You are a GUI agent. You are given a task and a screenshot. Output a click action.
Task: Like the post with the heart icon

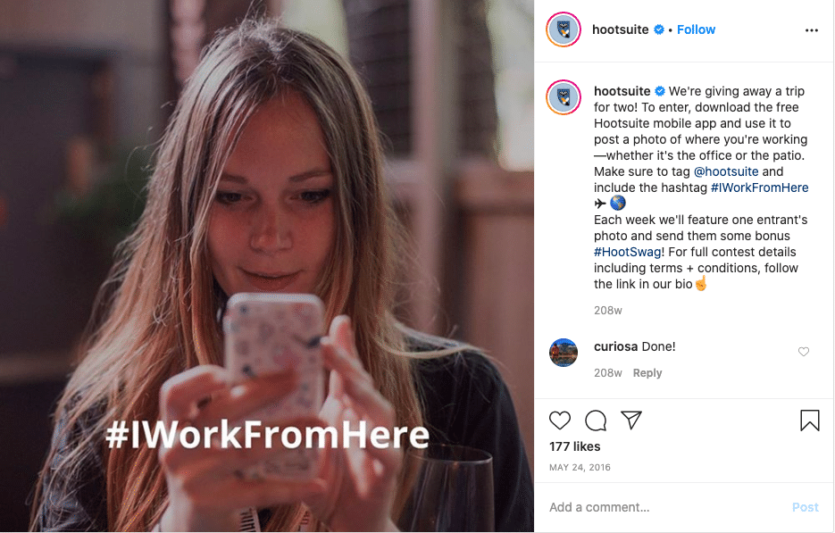[560, 421]
